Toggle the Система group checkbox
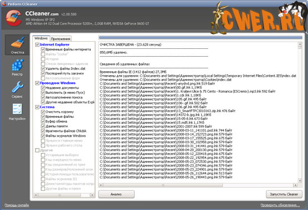 pyautogui.click(x=37, y=107)
